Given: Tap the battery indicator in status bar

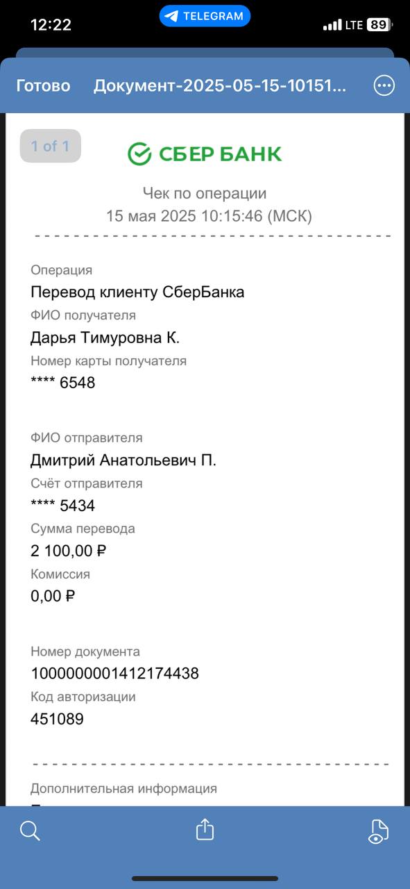Looking at the screenshot, I should [379, 25].
